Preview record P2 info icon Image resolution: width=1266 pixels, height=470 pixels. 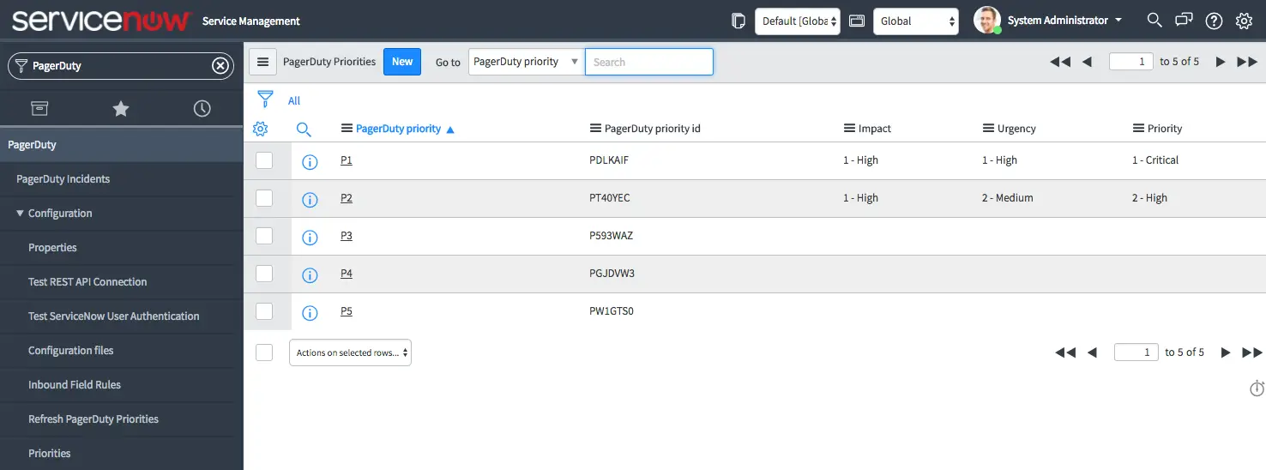(310, 200)
